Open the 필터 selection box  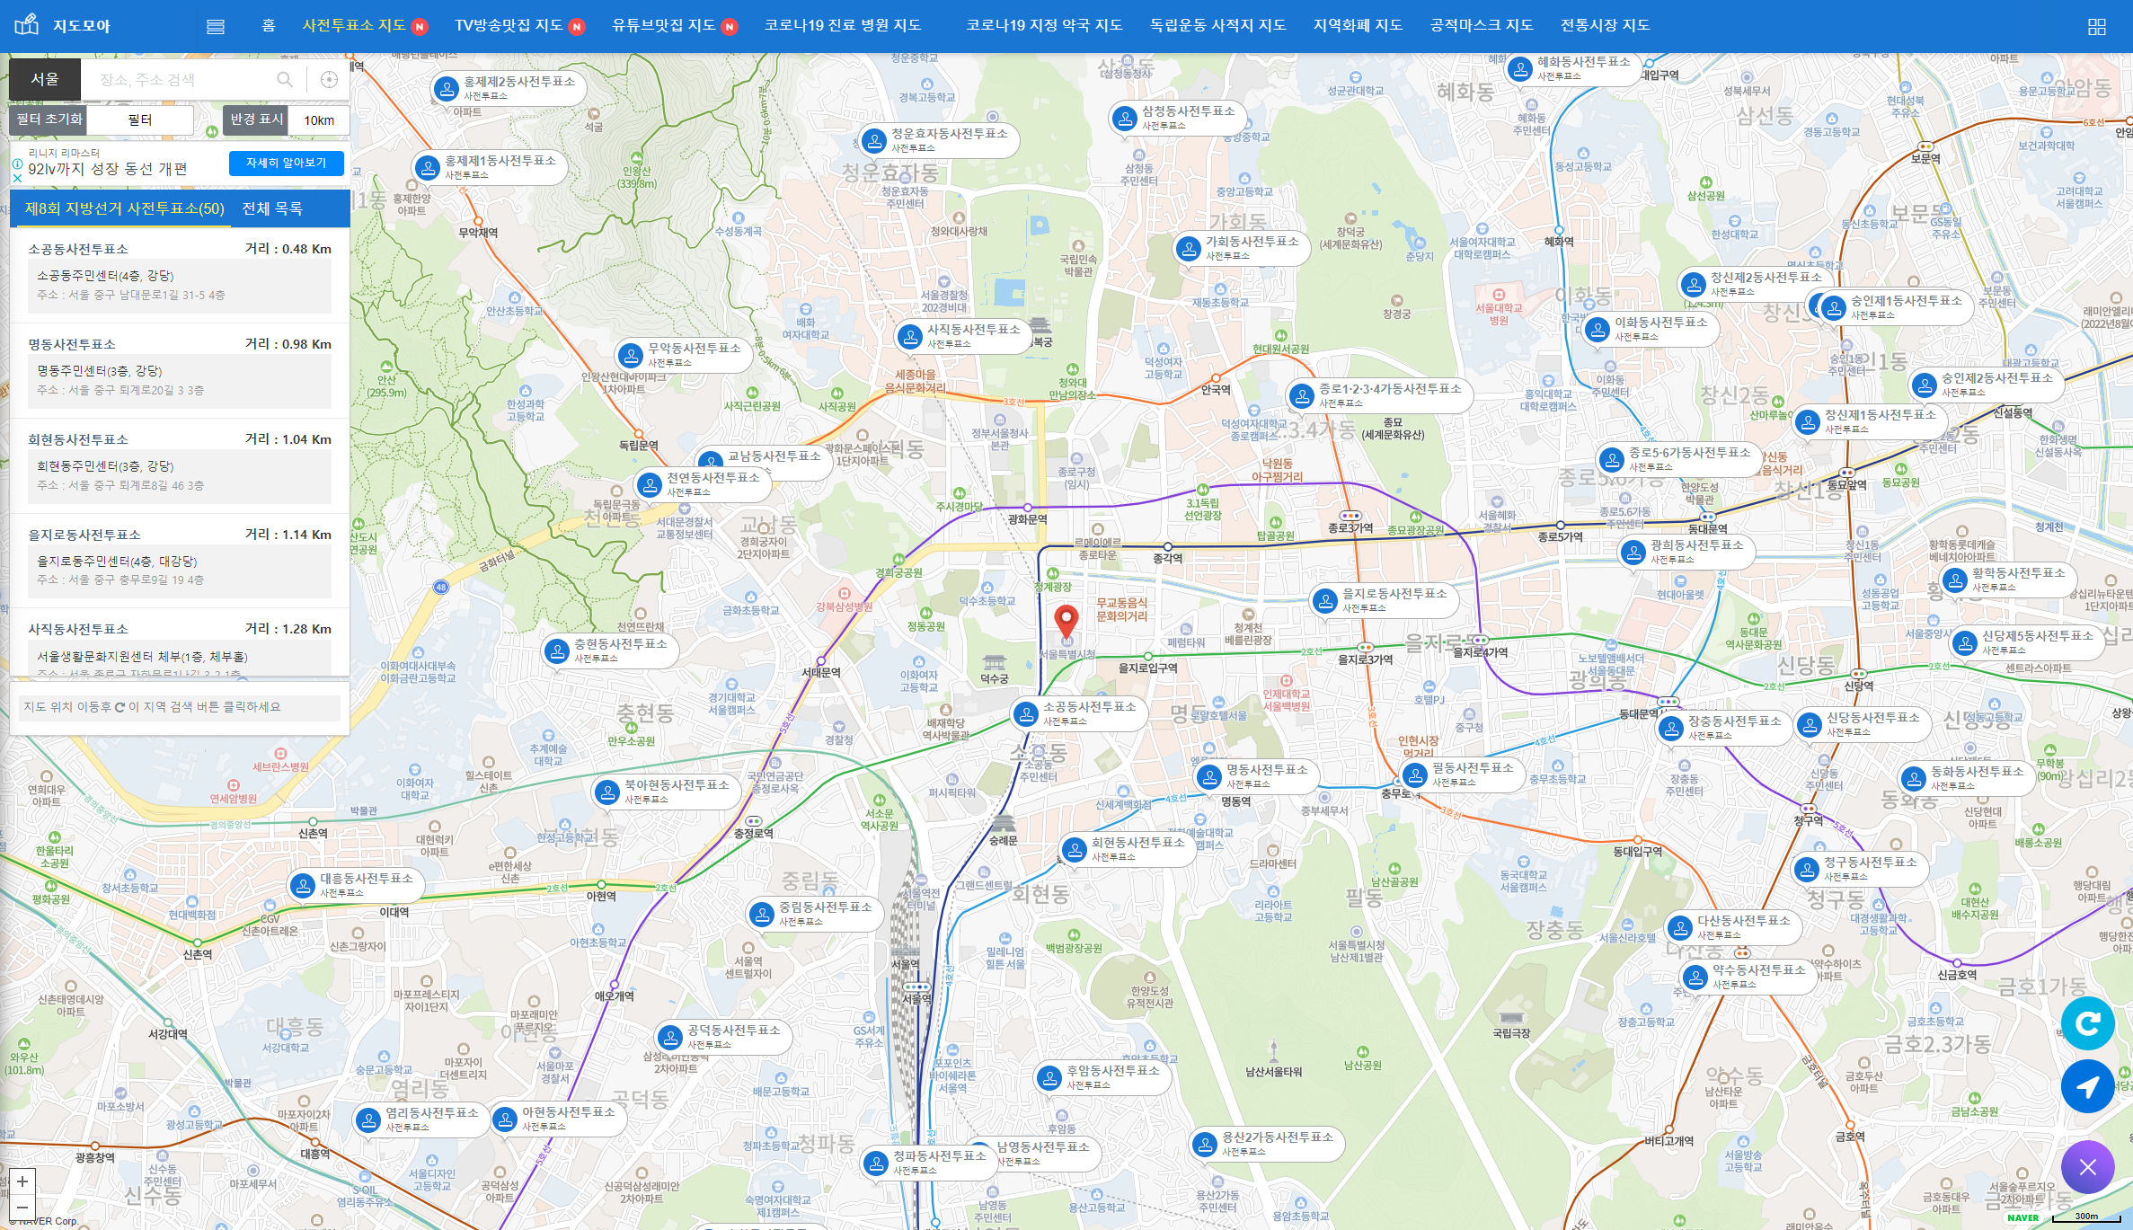(141, 119)
